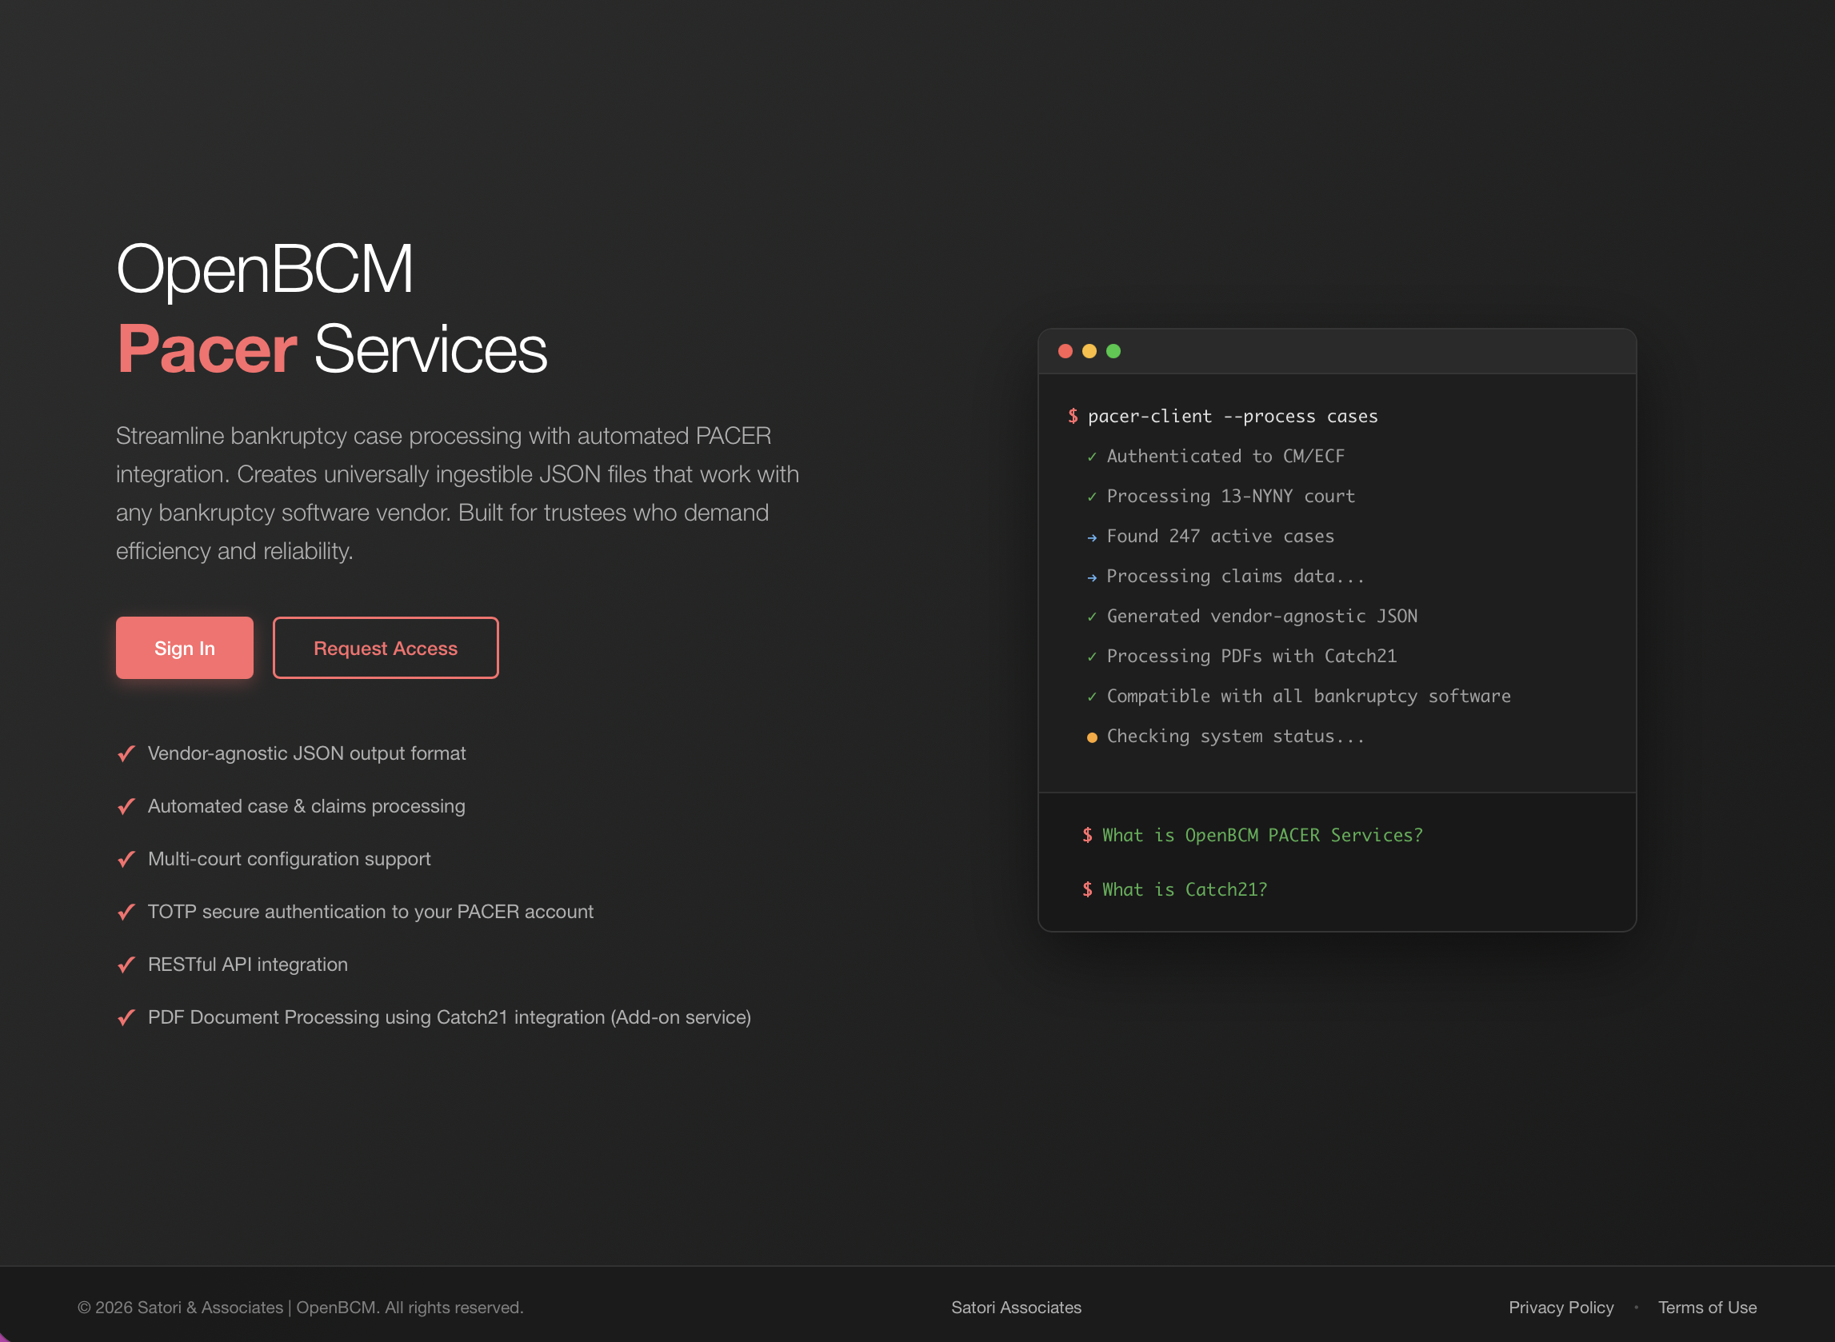Screen dimensions: 1835x1342
Task: Click the Sign In button
Action: [x=185, y=648]
